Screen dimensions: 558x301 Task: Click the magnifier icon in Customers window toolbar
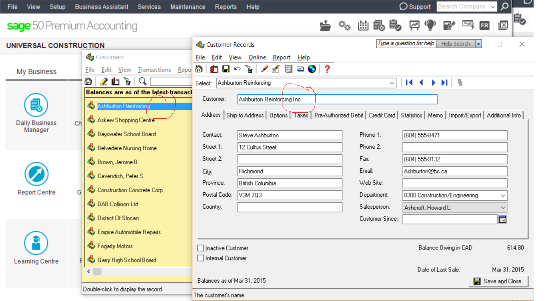(x=143, y=82)
